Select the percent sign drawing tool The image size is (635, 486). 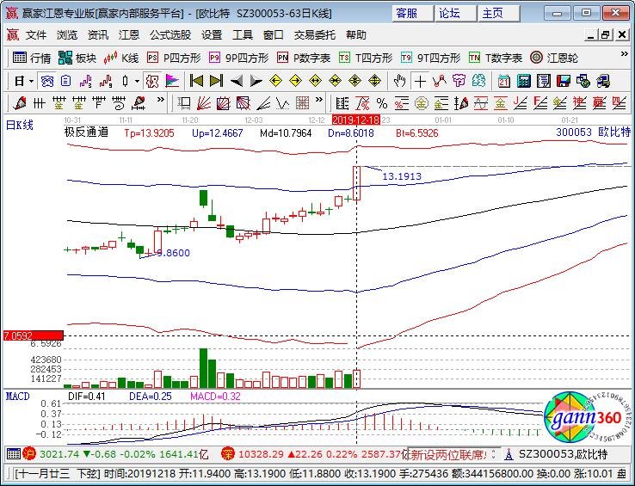point(381,103)
